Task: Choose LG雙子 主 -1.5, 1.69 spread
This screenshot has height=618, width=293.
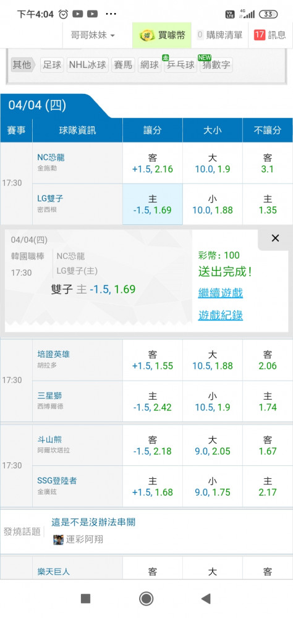Action: (x=153, y=204)
